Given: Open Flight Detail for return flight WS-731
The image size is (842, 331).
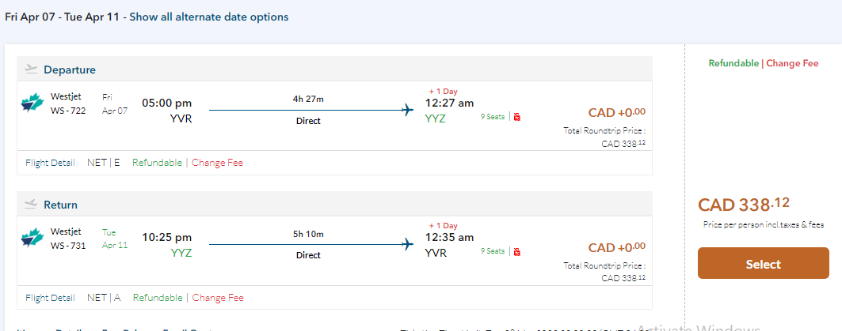Looking at the screenshot, I should [x=50, y=298].
